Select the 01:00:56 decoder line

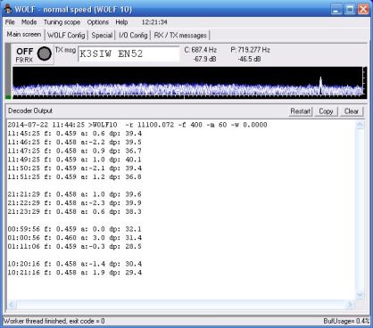tap(75, 238)
